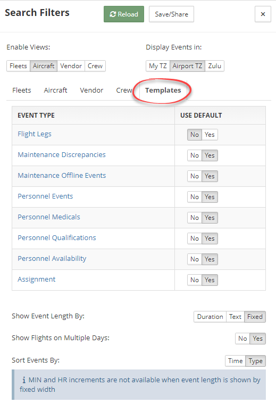Open the Personnel Availability link
Image resolution: width=276 pixels, height=411 pixels.
coord(52,259)
